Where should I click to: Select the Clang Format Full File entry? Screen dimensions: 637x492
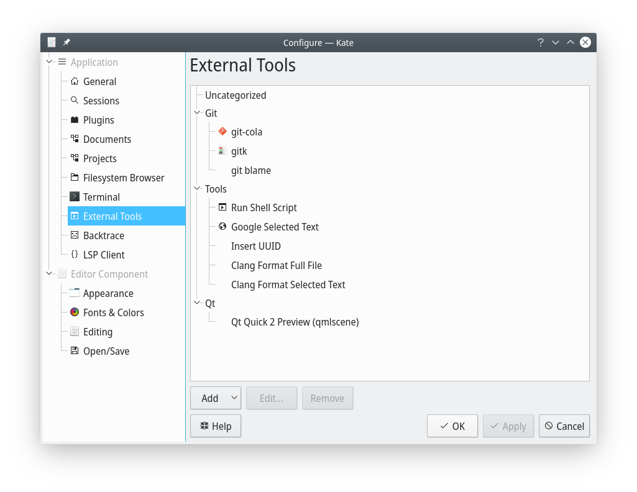276,265
